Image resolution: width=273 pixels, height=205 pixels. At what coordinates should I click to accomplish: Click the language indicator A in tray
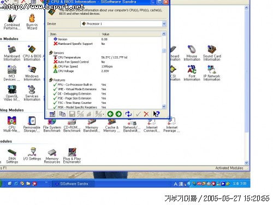tap(175, 184)
